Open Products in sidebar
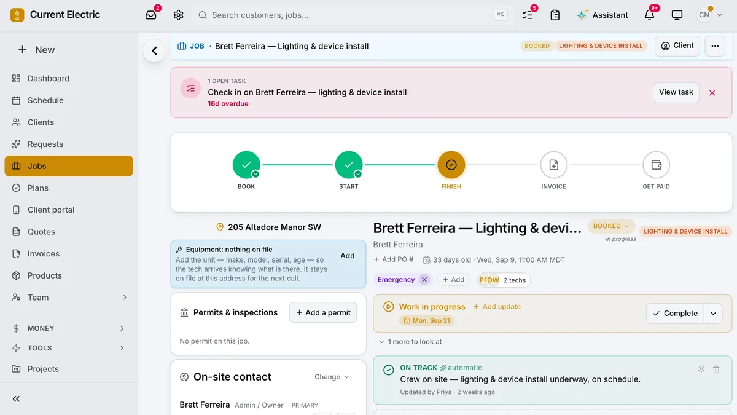The width and height of the screenshot is (737, 415). [x=69, y=275]
